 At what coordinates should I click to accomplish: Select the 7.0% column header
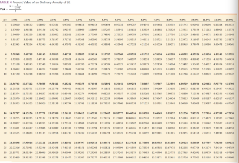point(157,20)
